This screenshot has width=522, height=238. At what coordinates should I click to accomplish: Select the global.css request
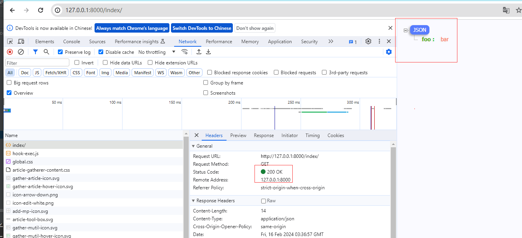click(x=93, y=161)
